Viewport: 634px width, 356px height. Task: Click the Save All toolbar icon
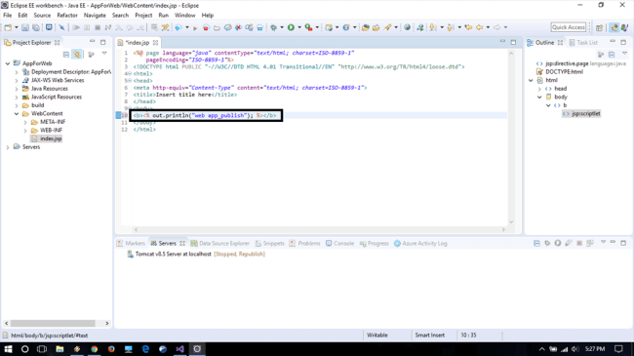tap(36, 27)
